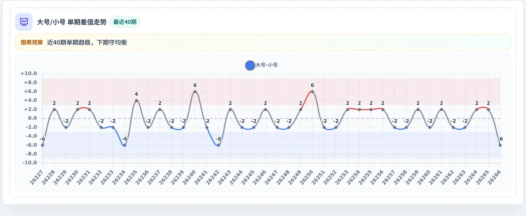Image resolution: width=526 pixels, height=216 pixels.
Task: Click the data point for period 26240
Action: 195,92
